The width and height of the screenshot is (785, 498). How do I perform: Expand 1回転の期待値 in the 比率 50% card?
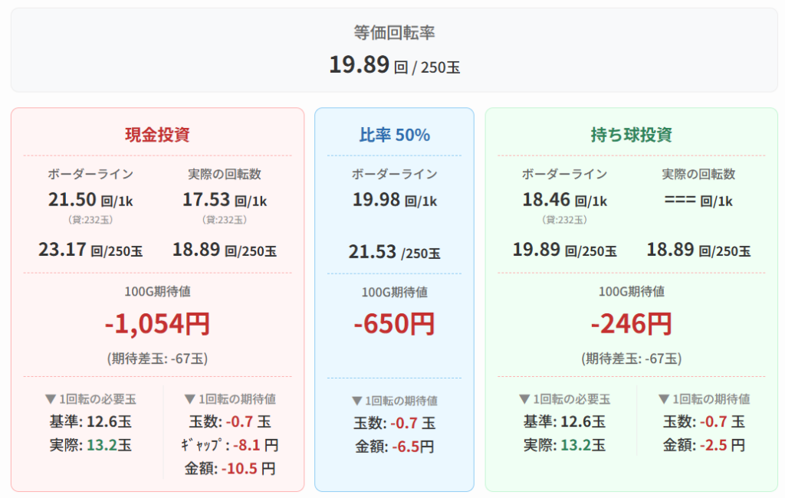[x=394, y=401]
